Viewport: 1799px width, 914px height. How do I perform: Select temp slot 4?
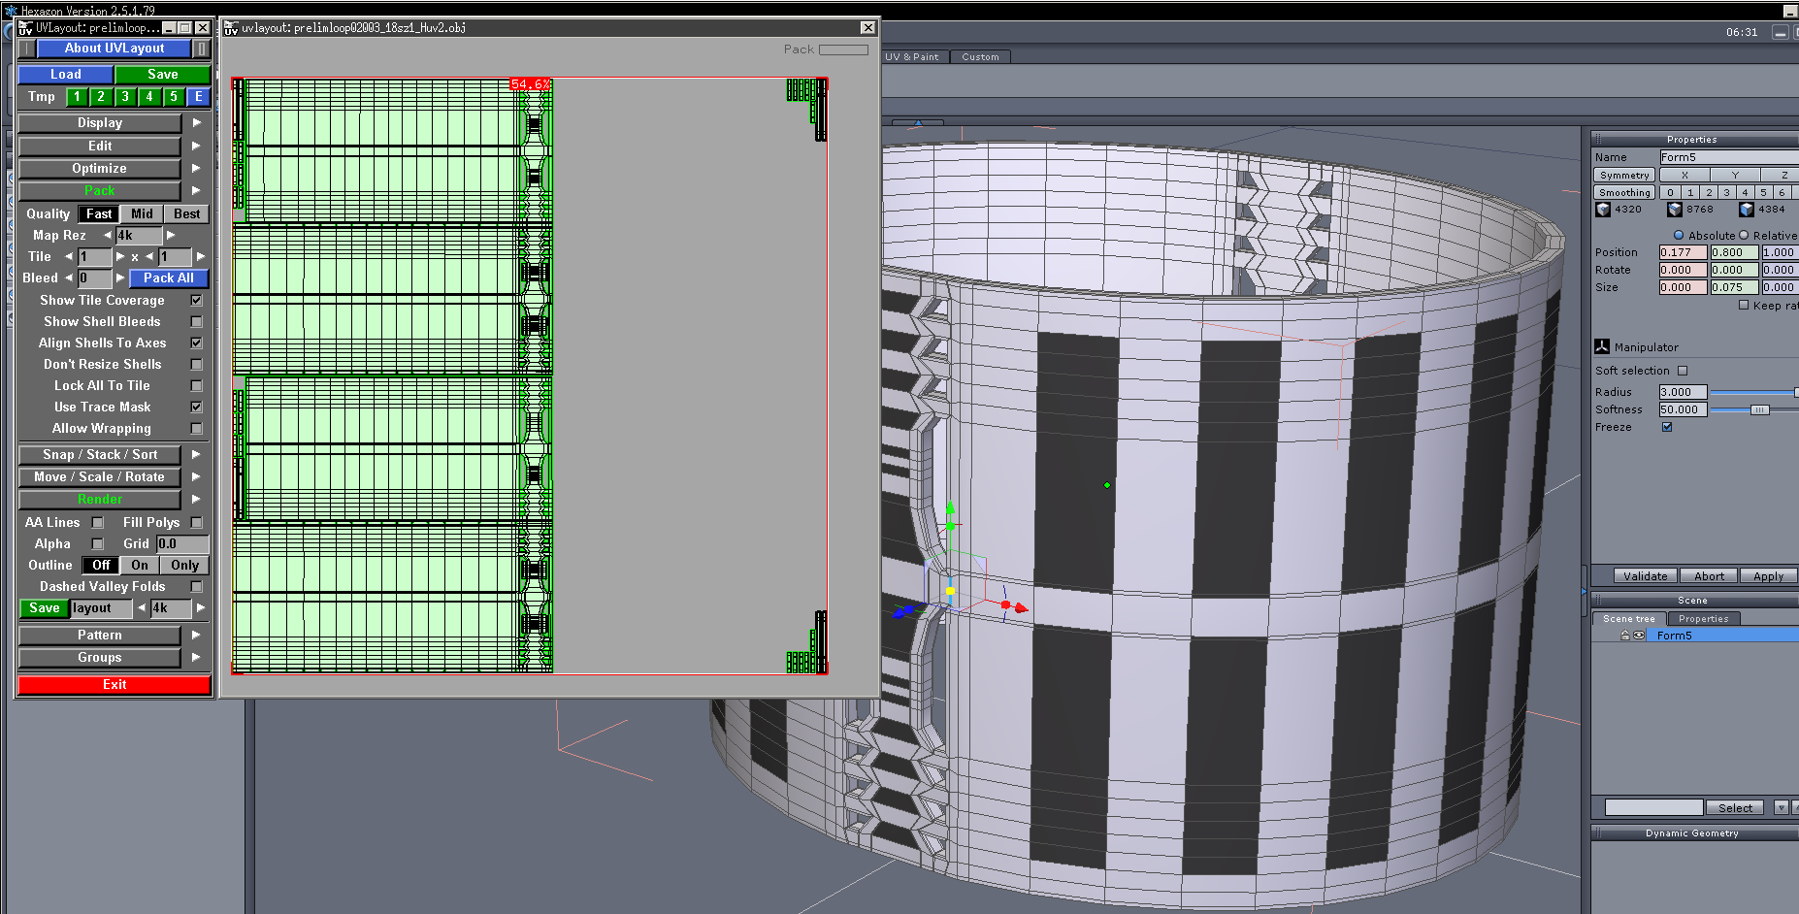click(x=149, y=97)
